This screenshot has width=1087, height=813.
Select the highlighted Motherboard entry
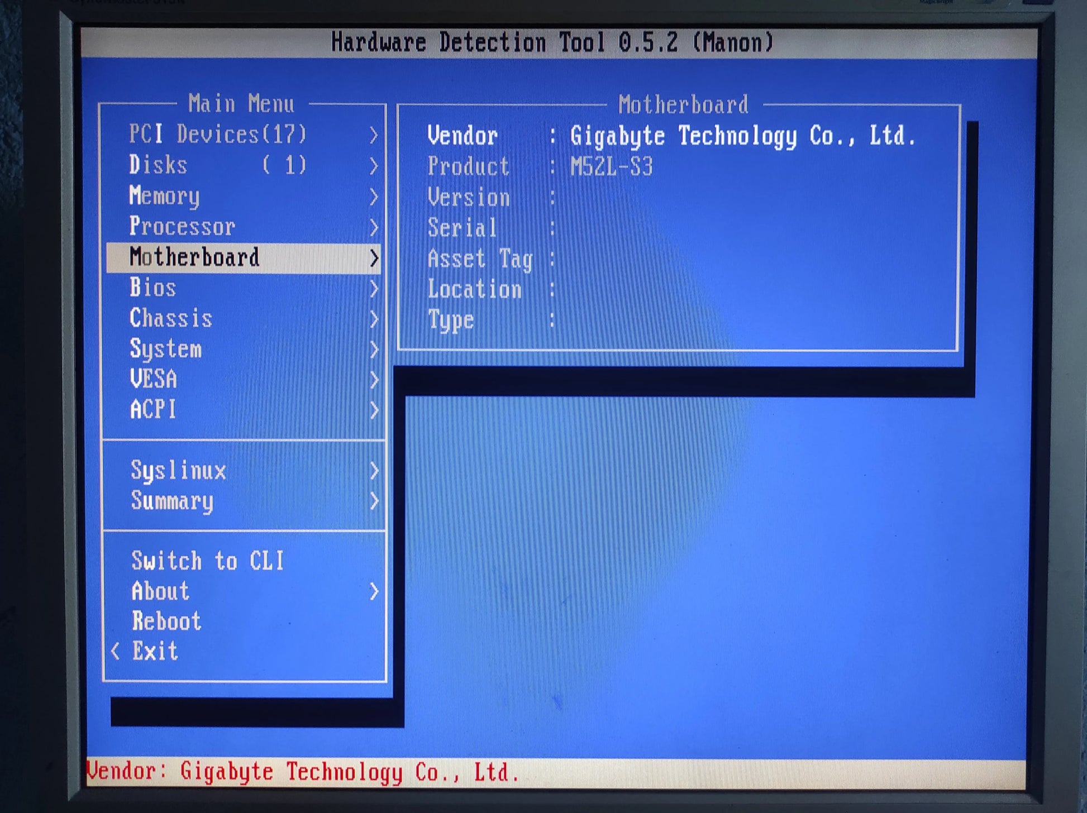[x=244, y=258]
